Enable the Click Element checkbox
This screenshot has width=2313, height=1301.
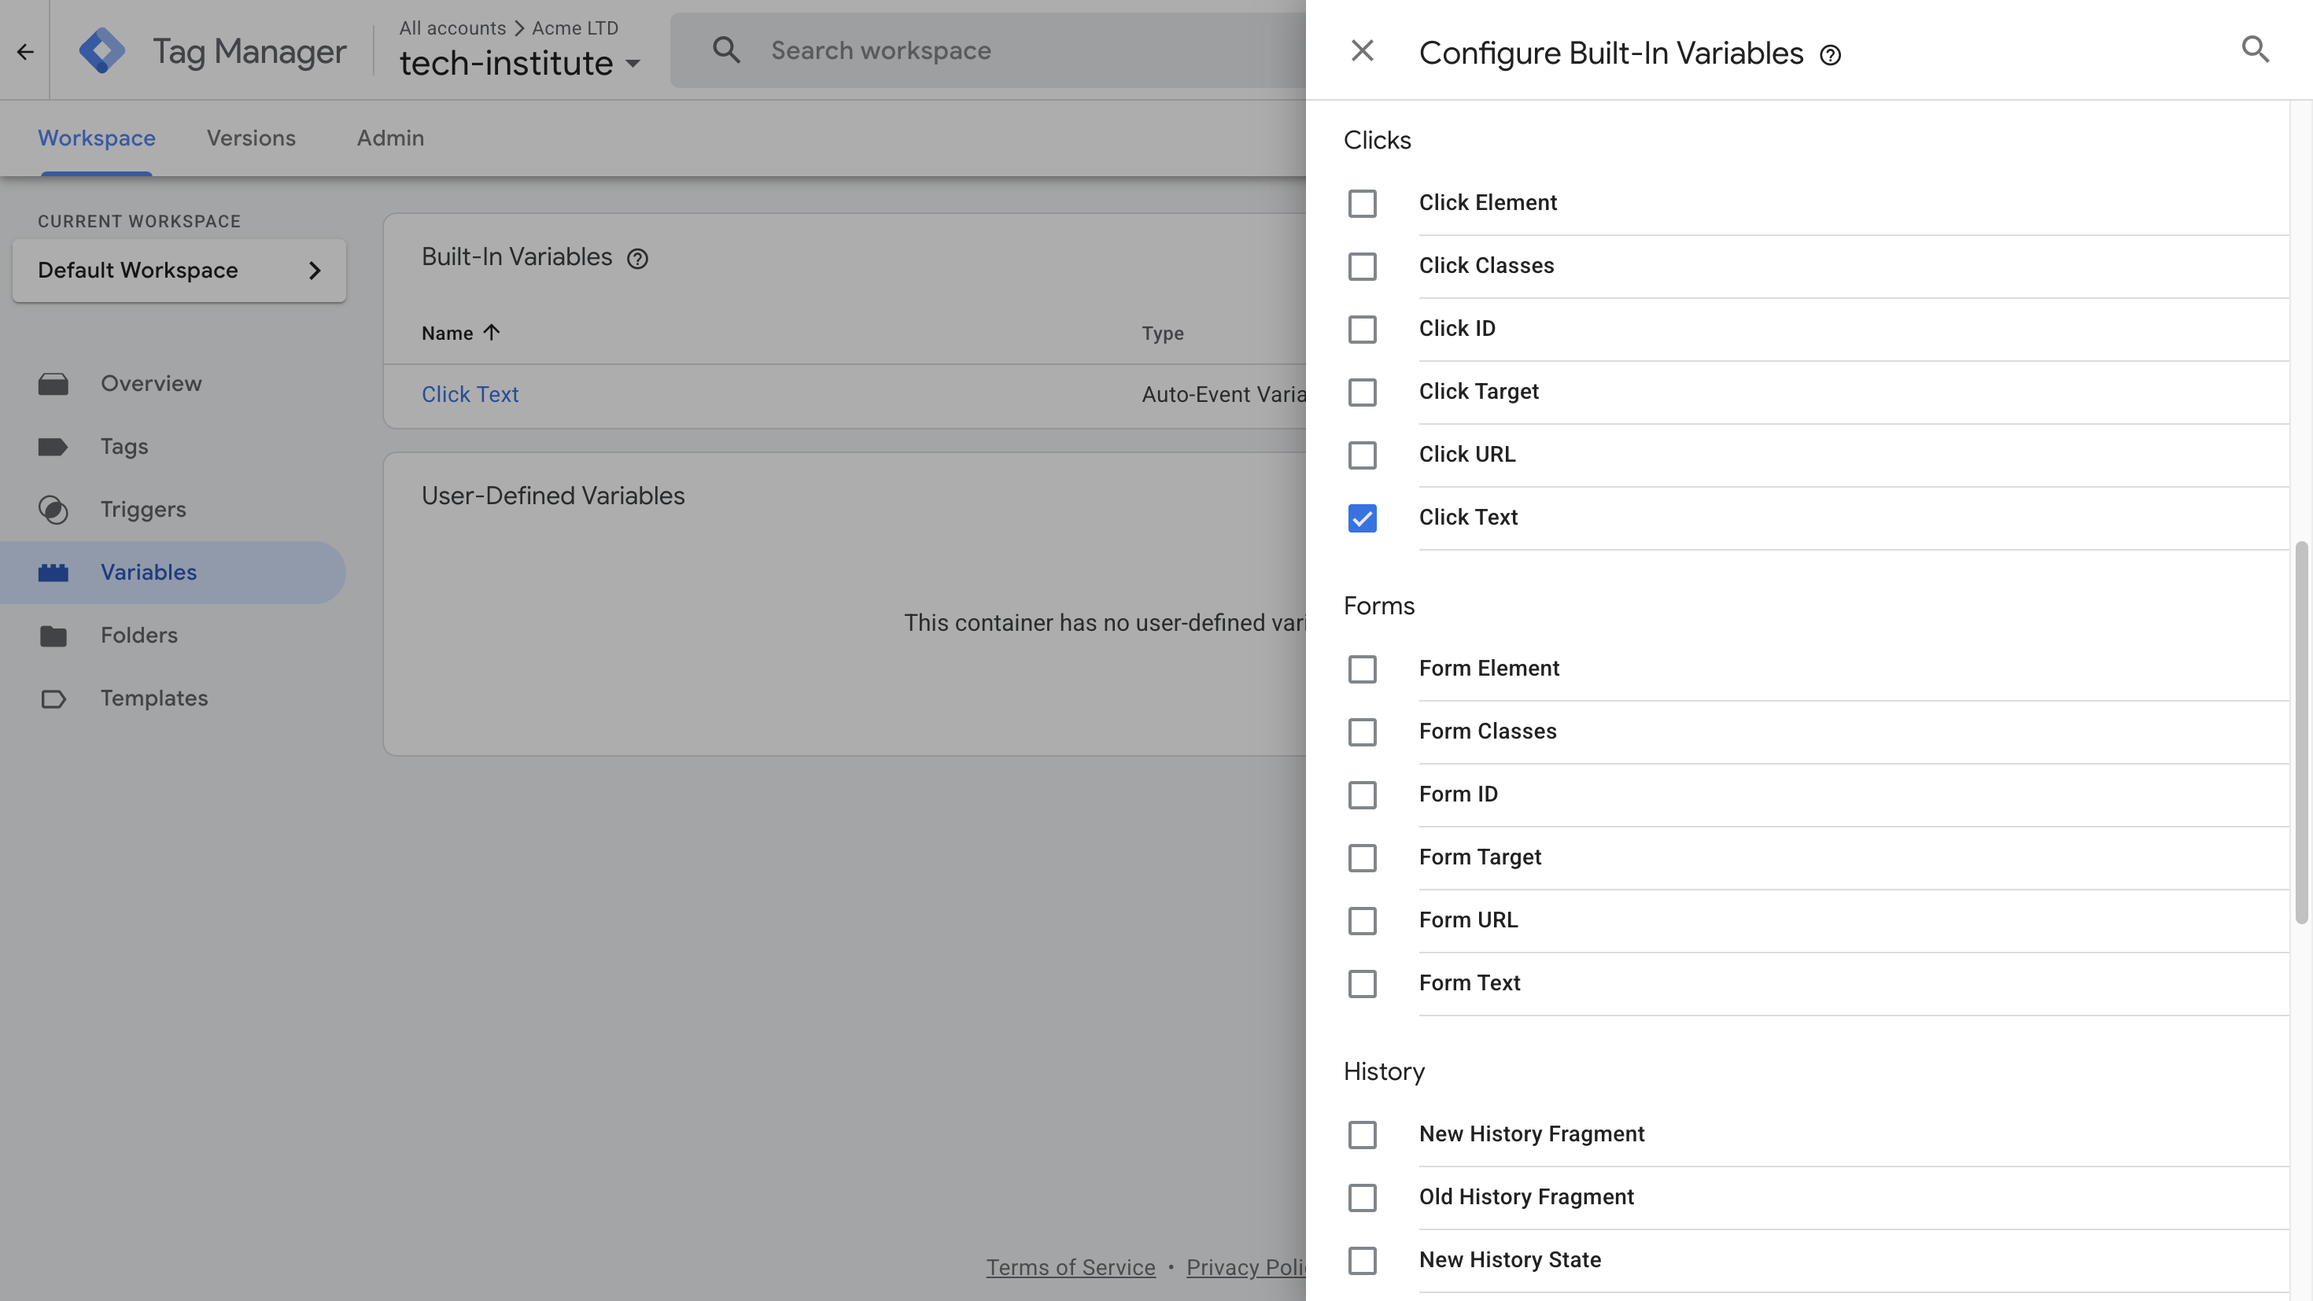[x=1362, y=203]
